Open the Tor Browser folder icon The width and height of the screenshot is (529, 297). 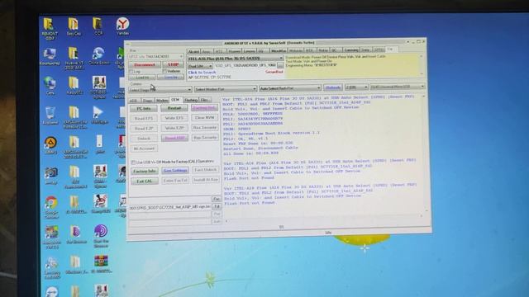point(75,234)
